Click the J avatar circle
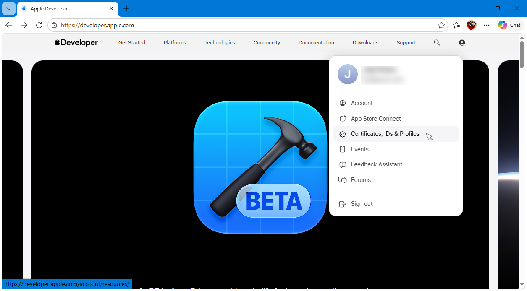 (x=348, y=74)
